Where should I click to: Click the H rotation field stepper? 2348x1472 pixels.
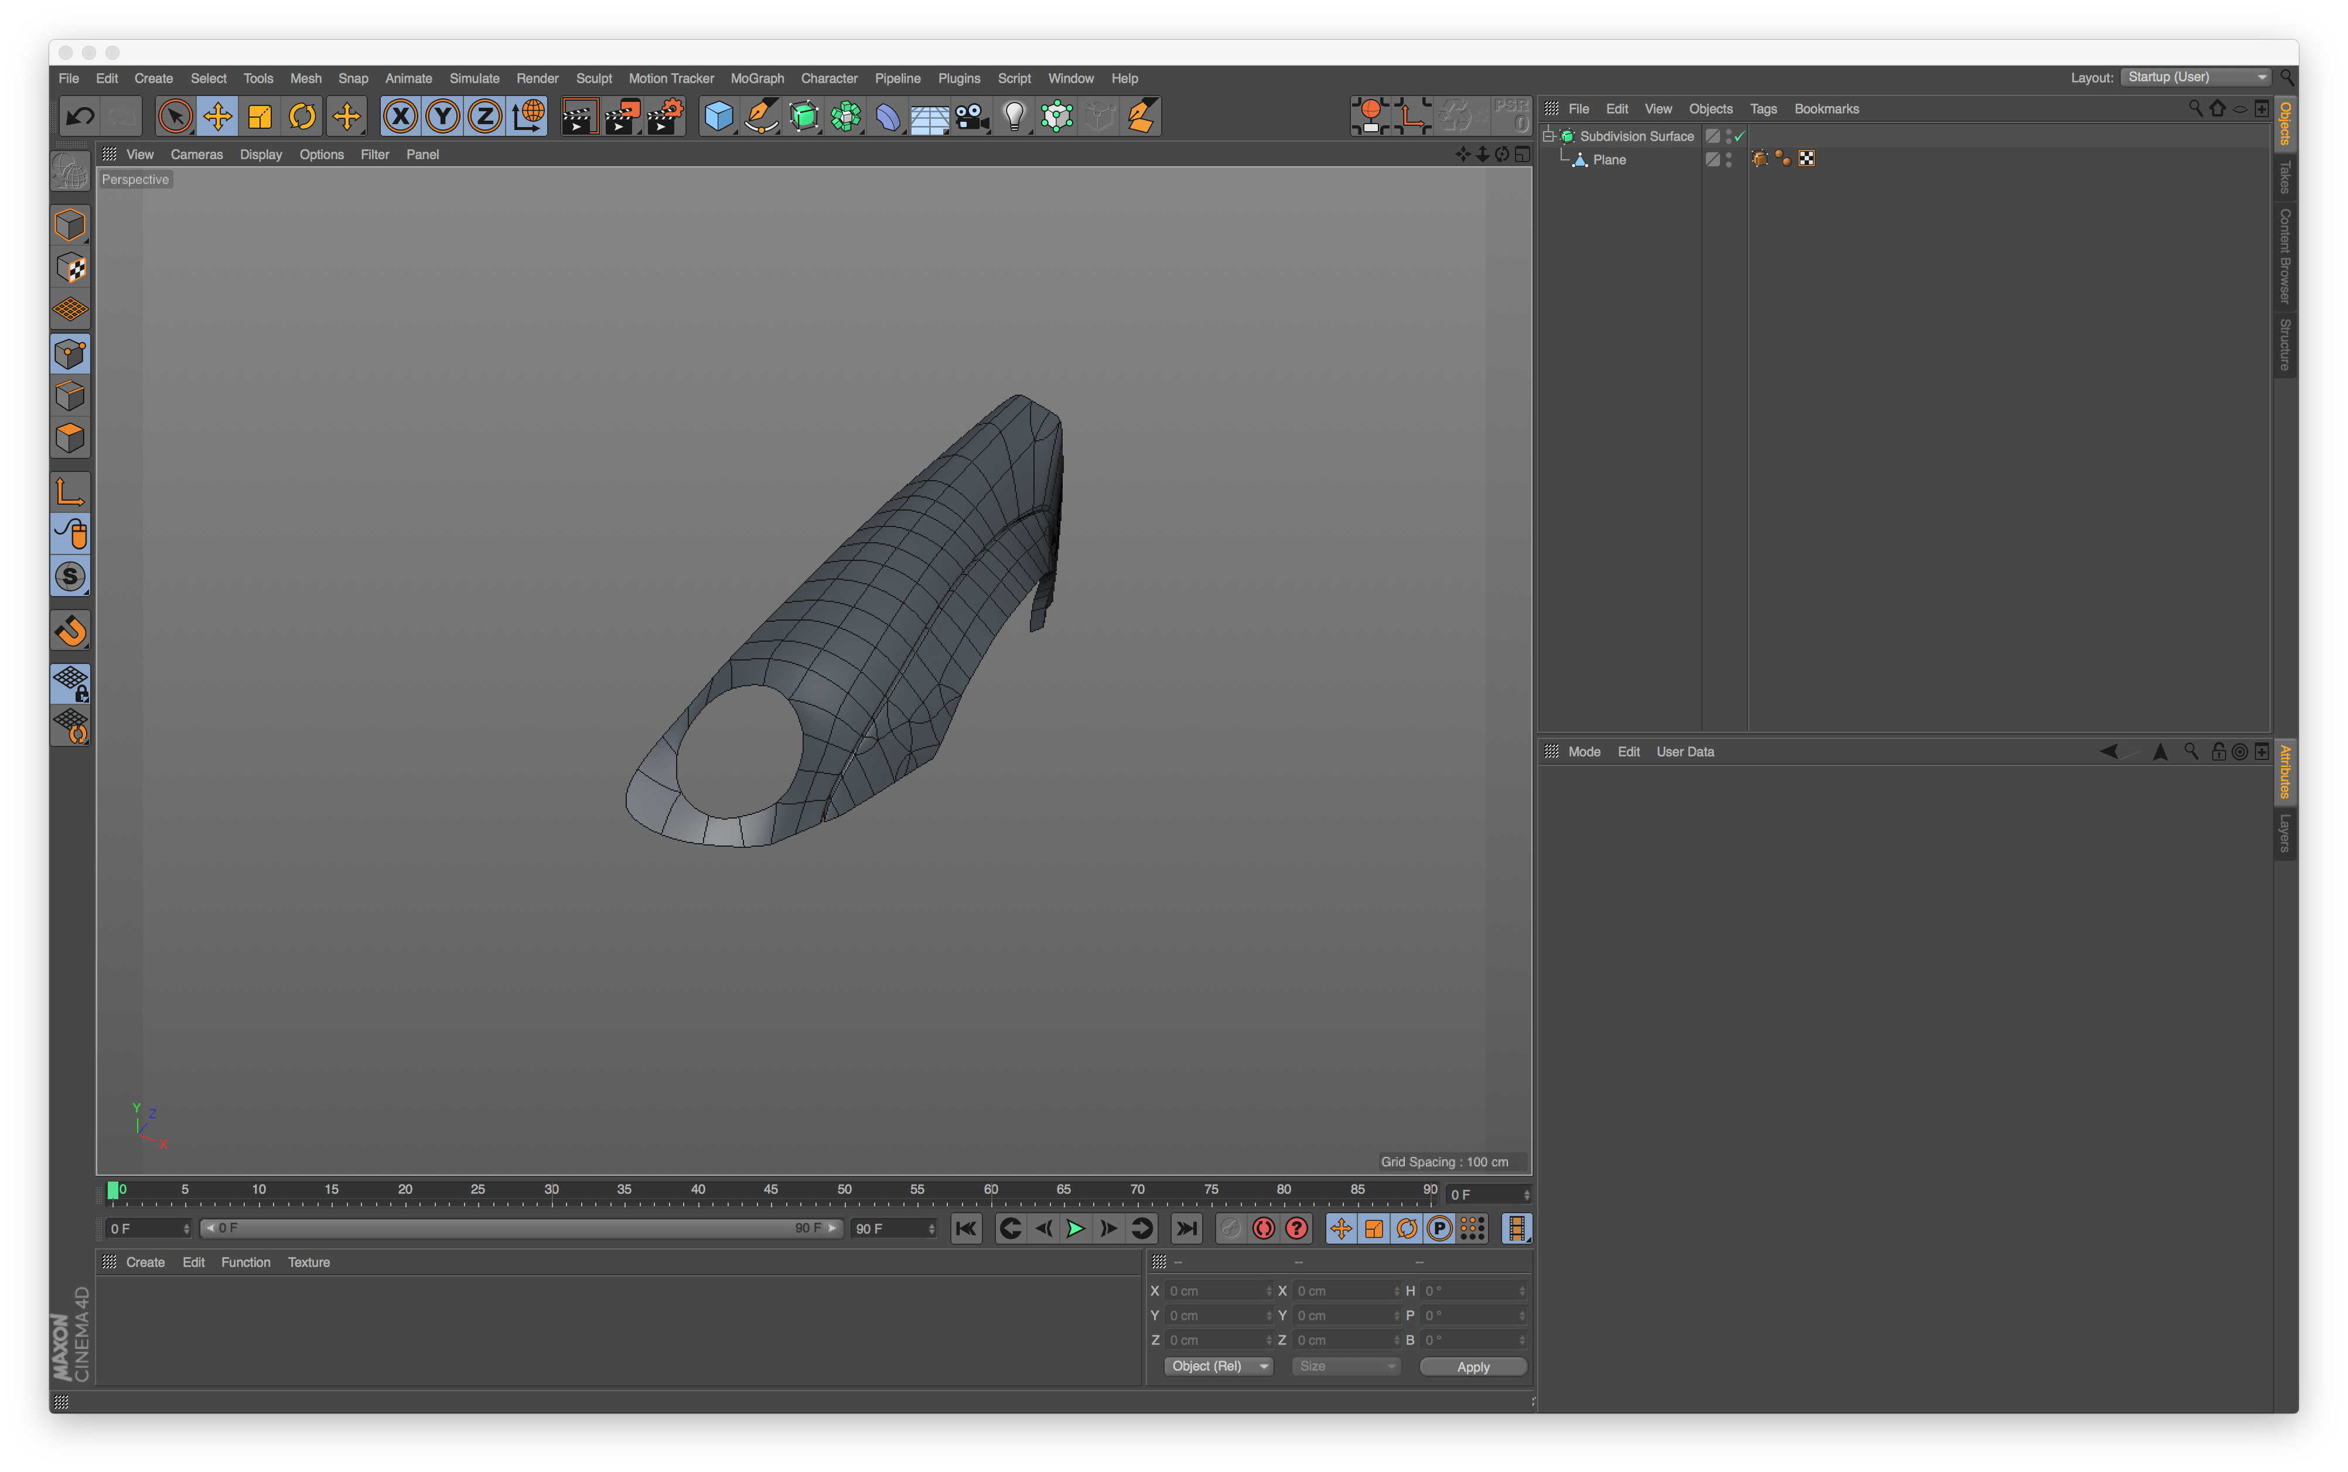[1522, 1291]
